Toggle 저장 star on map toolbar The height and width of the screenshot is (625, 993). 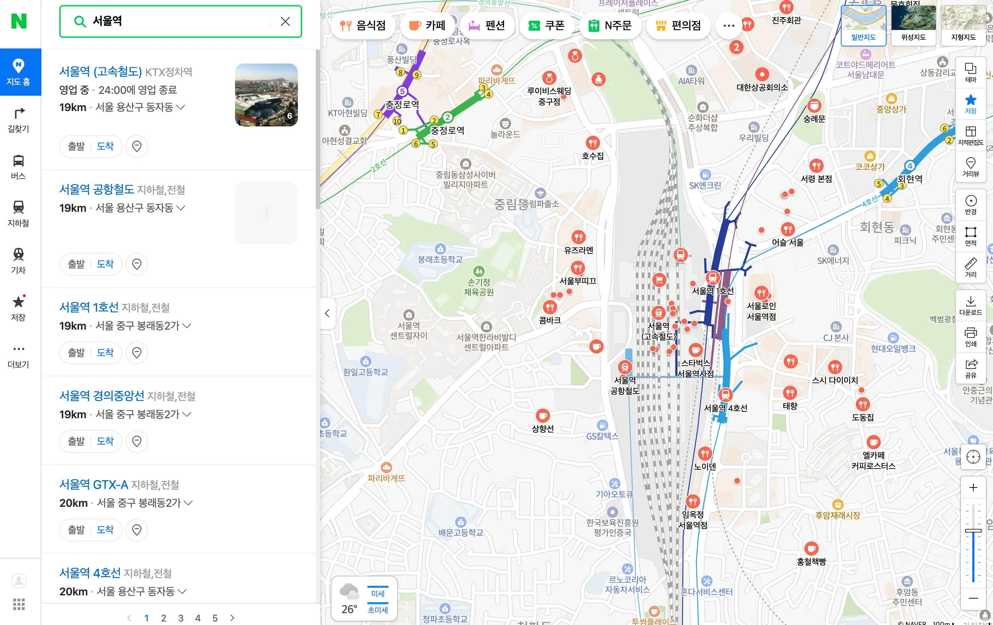pos(970,104)
